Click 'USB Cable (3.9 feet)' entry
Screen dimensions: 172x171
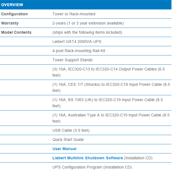[71, 130]
